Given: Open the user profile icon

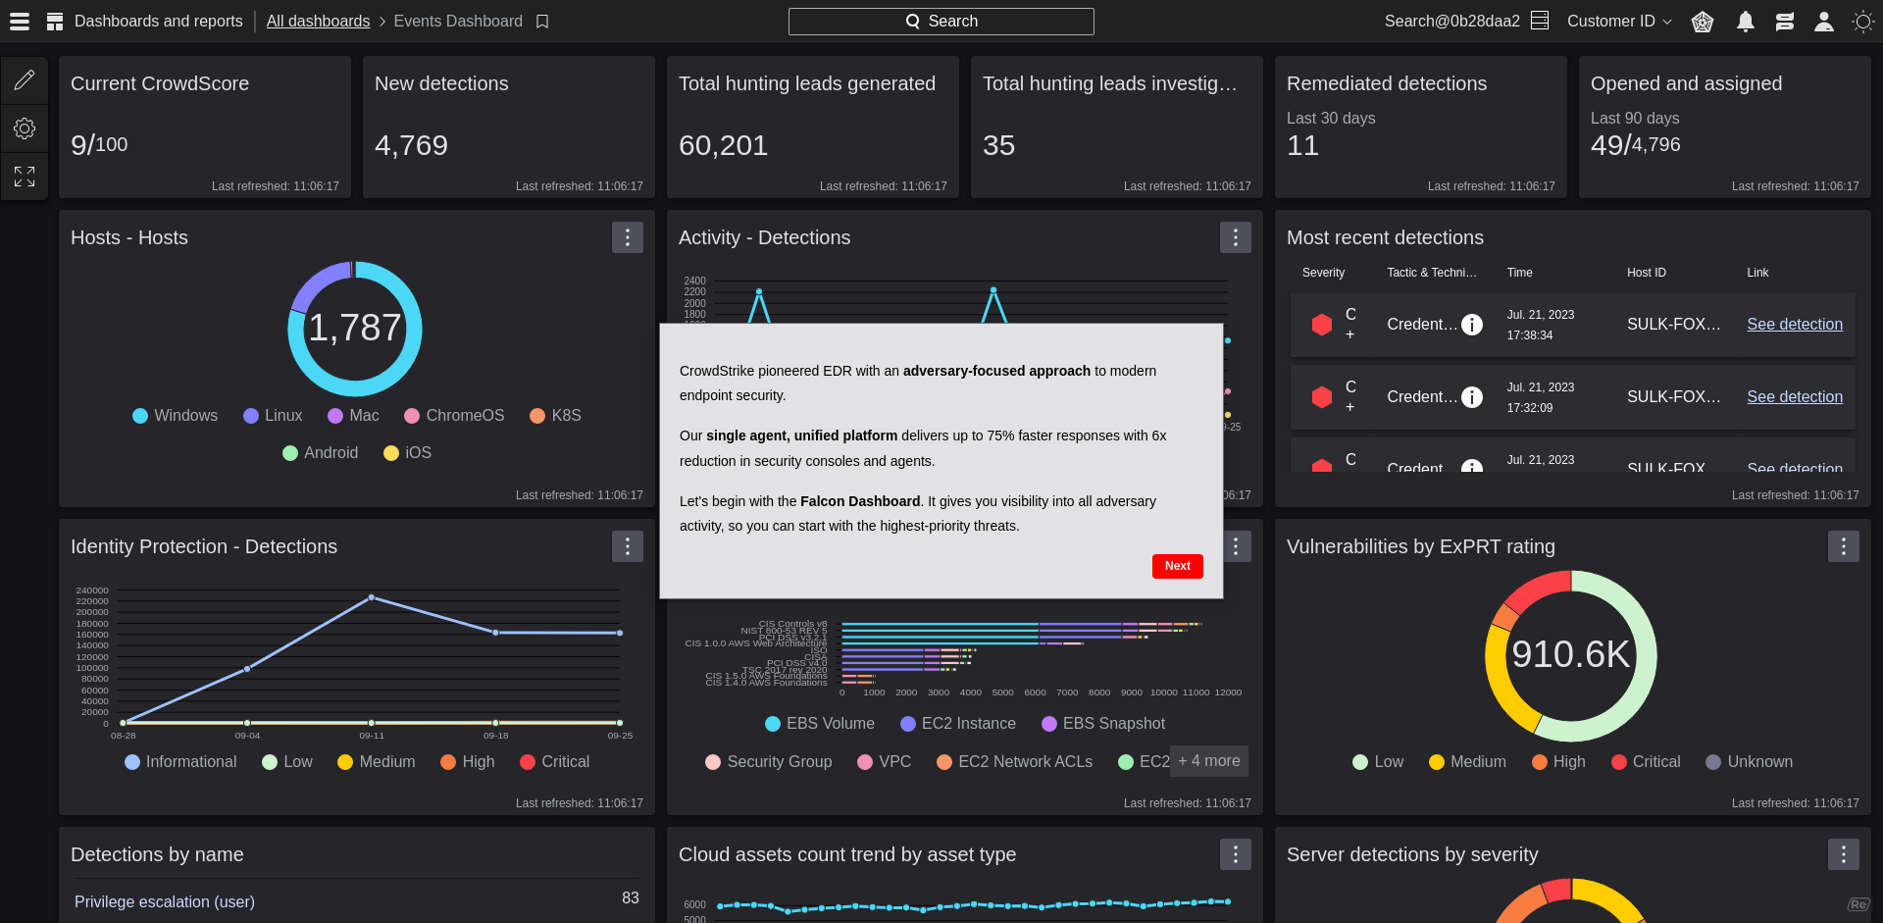Looking at the screenshot, I should (x=1825, y=21).
